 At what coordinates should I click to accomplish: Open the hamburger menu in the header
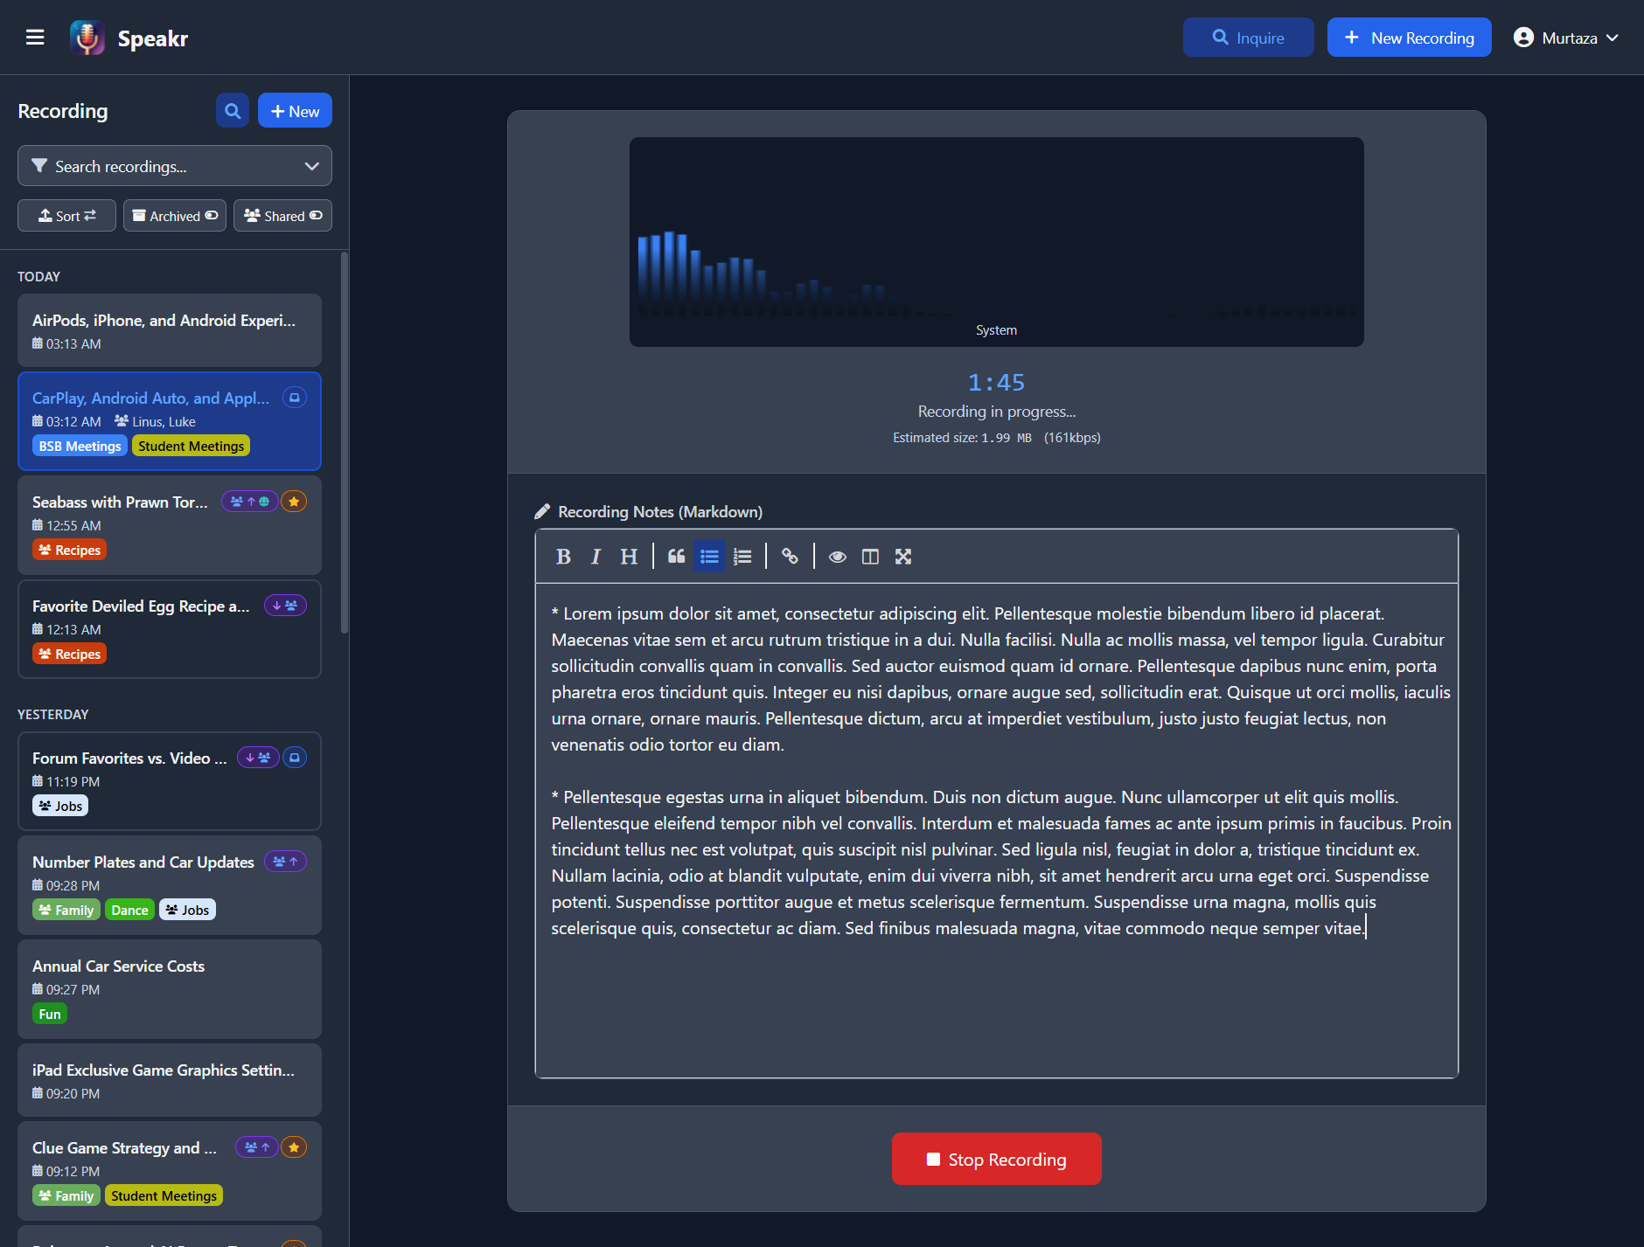35,38
